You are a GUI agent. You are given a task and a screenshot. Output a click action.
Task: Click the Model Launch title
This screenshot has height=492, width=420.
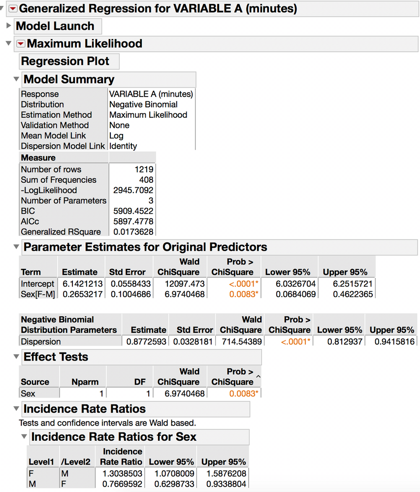(55, 26)
